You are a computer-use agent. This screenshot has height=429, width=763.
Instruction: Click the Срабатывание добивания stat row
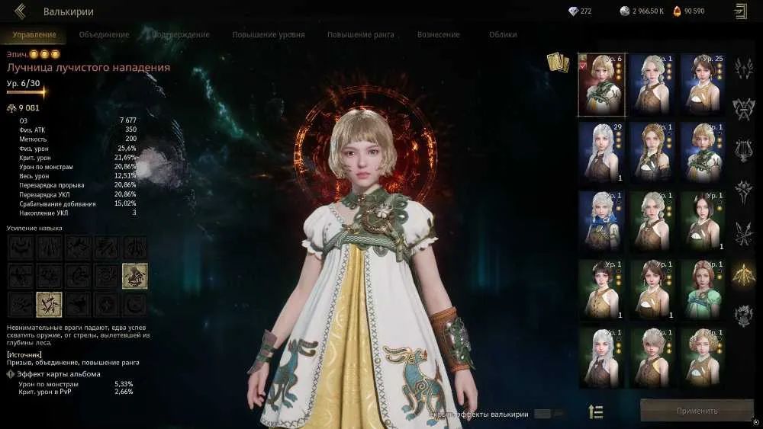78,203
